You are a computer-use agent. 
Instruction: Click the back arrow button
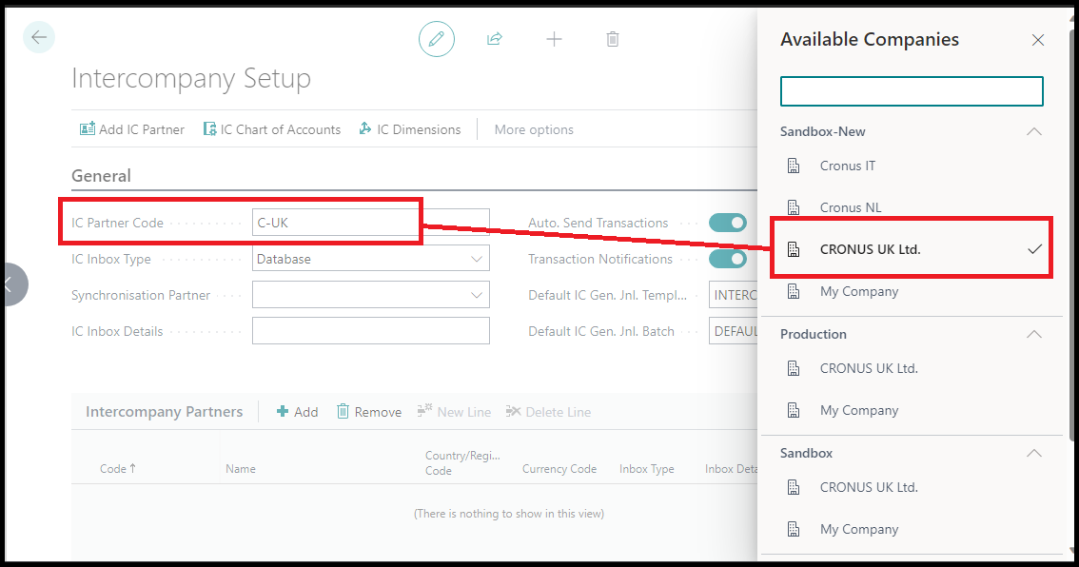point(38,37)
